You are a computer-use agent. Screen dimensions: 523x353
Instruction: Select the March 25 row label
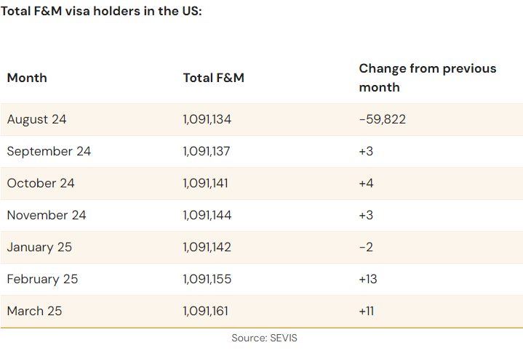tap(34, 311)
